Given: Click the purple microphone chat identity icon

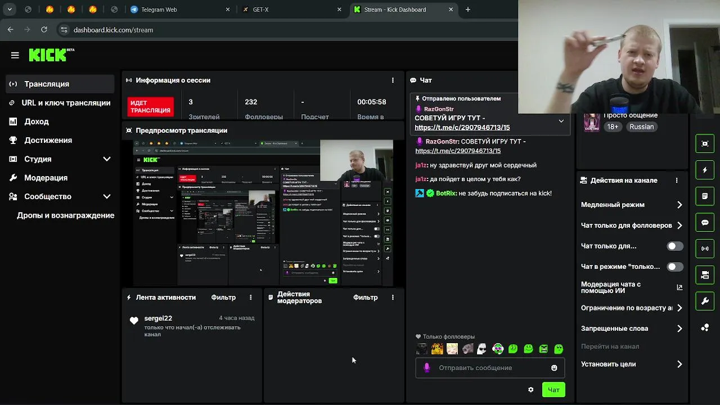Looking at the screenshot, I should click(427, 368).
